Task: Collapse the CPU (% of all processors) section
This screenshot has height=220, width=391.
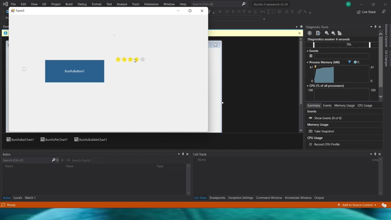Action: (x=308, y=86)
